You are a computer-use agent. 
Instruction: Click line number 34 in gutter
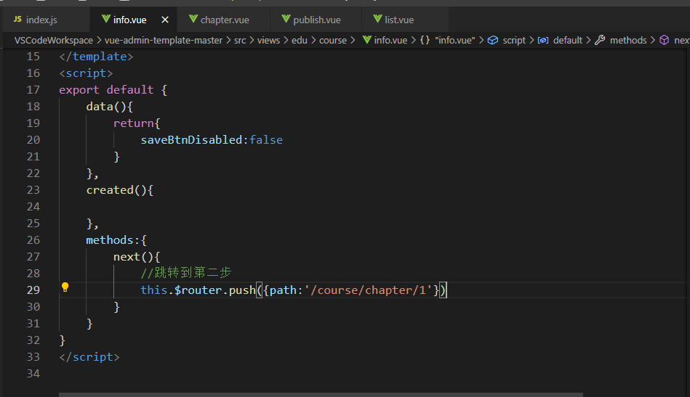pos(33,374)
